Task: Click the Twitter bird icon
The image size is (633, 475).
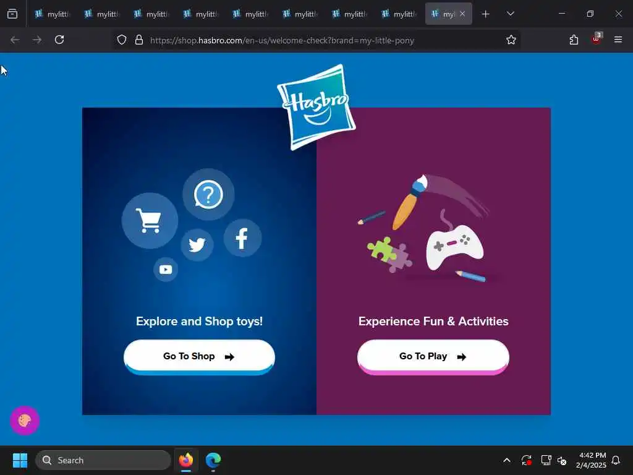Action: point(197,245)
